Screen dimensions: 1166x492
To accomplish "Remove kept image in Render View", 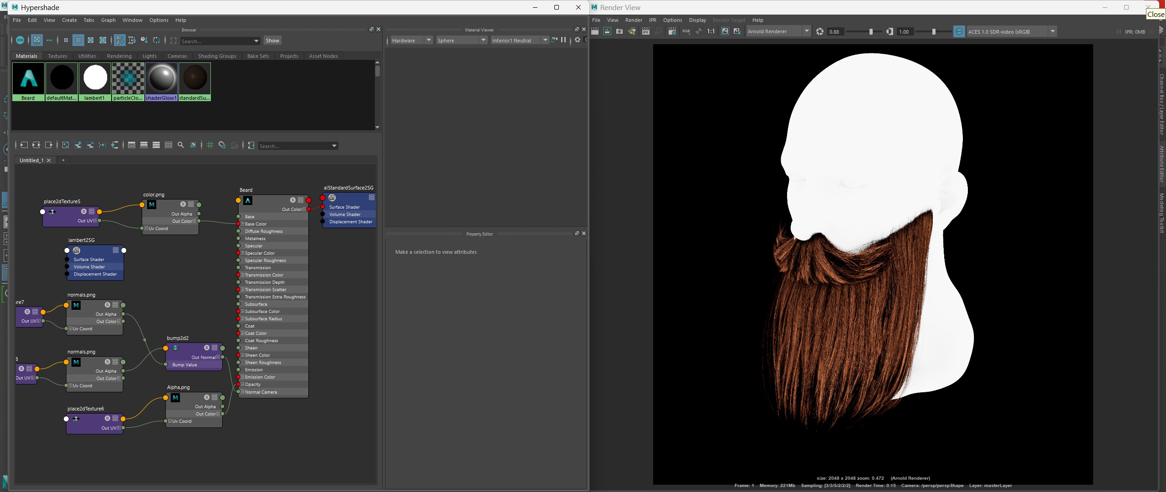I will point(737,31).
